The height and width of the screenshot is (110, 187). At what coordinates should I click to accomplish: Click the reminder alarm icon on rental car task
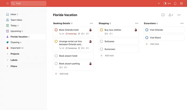coord(79,48)
